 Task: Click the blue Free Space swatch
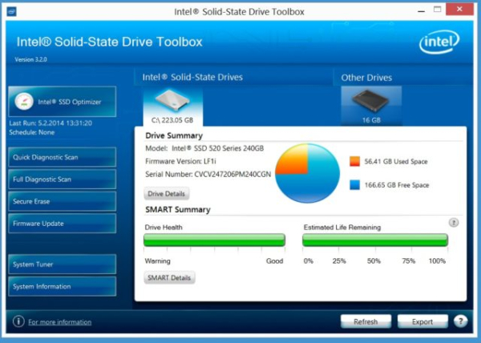(x=354, y=185)
